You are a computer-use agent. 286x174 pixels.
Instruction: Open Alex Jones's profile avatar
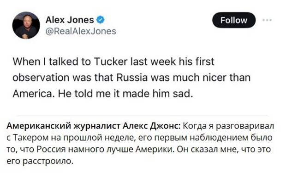point(26,25)
